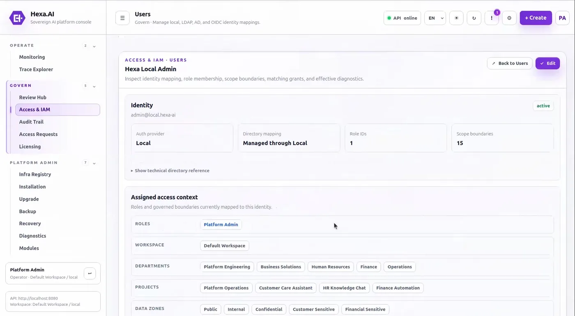Click the admin@local.hexa-ai email text

(x=153, y=115)
